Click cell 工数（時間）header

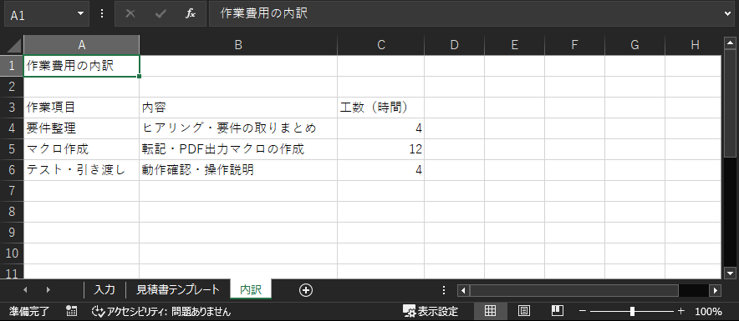tap(381, 108)
